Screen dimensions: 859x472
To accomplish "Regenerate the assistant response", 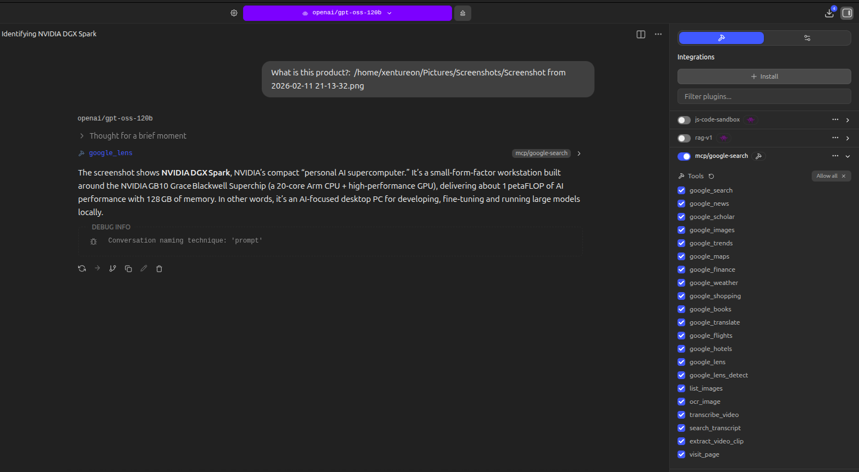I will point(82,268).
